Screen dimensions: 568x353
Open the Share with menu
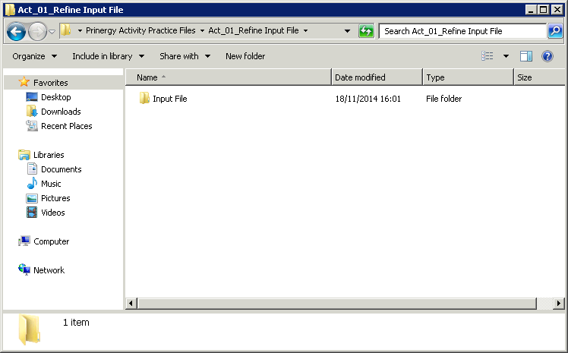point(185,56)
